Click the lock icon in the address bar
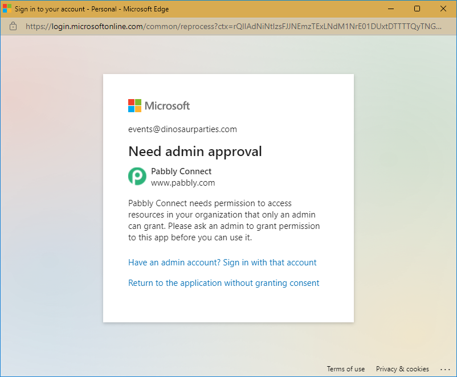This screenshot has width=457, height=377. (x=13, y=26)
